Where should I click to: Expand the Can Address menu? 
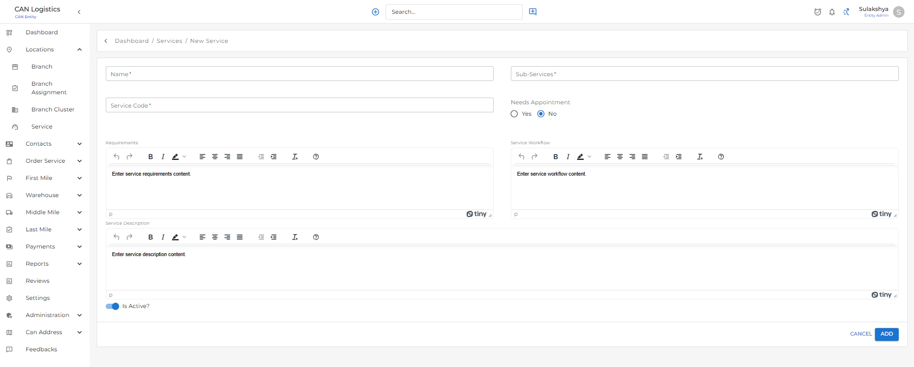[80, 332]
